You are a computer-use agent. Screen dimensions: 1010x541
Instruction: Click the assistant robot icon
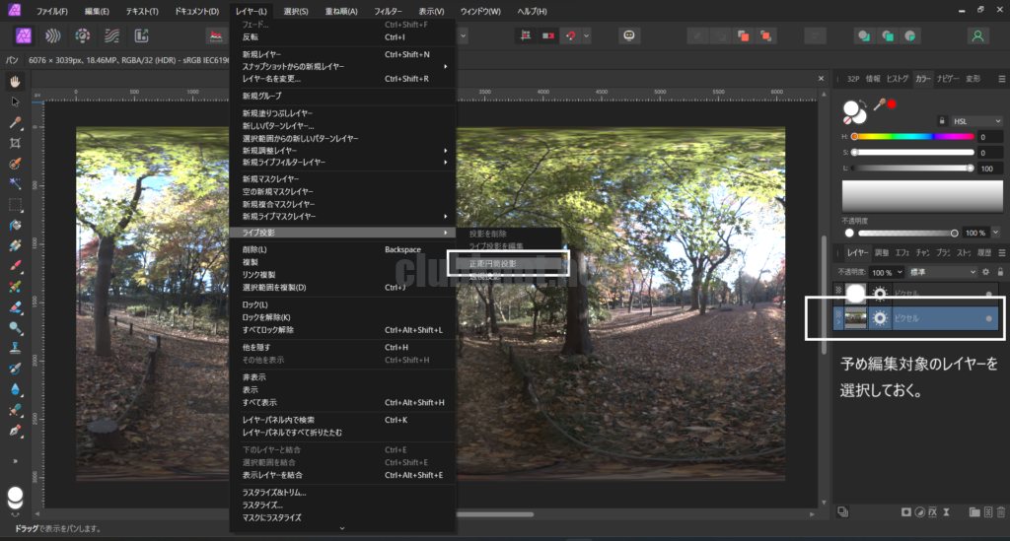click(628, 35)
